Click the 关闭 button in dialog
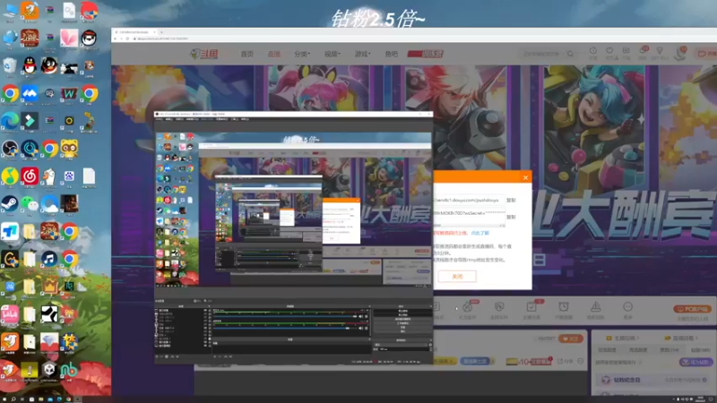Viewport: 717px width, 403px height. (457, 277)
